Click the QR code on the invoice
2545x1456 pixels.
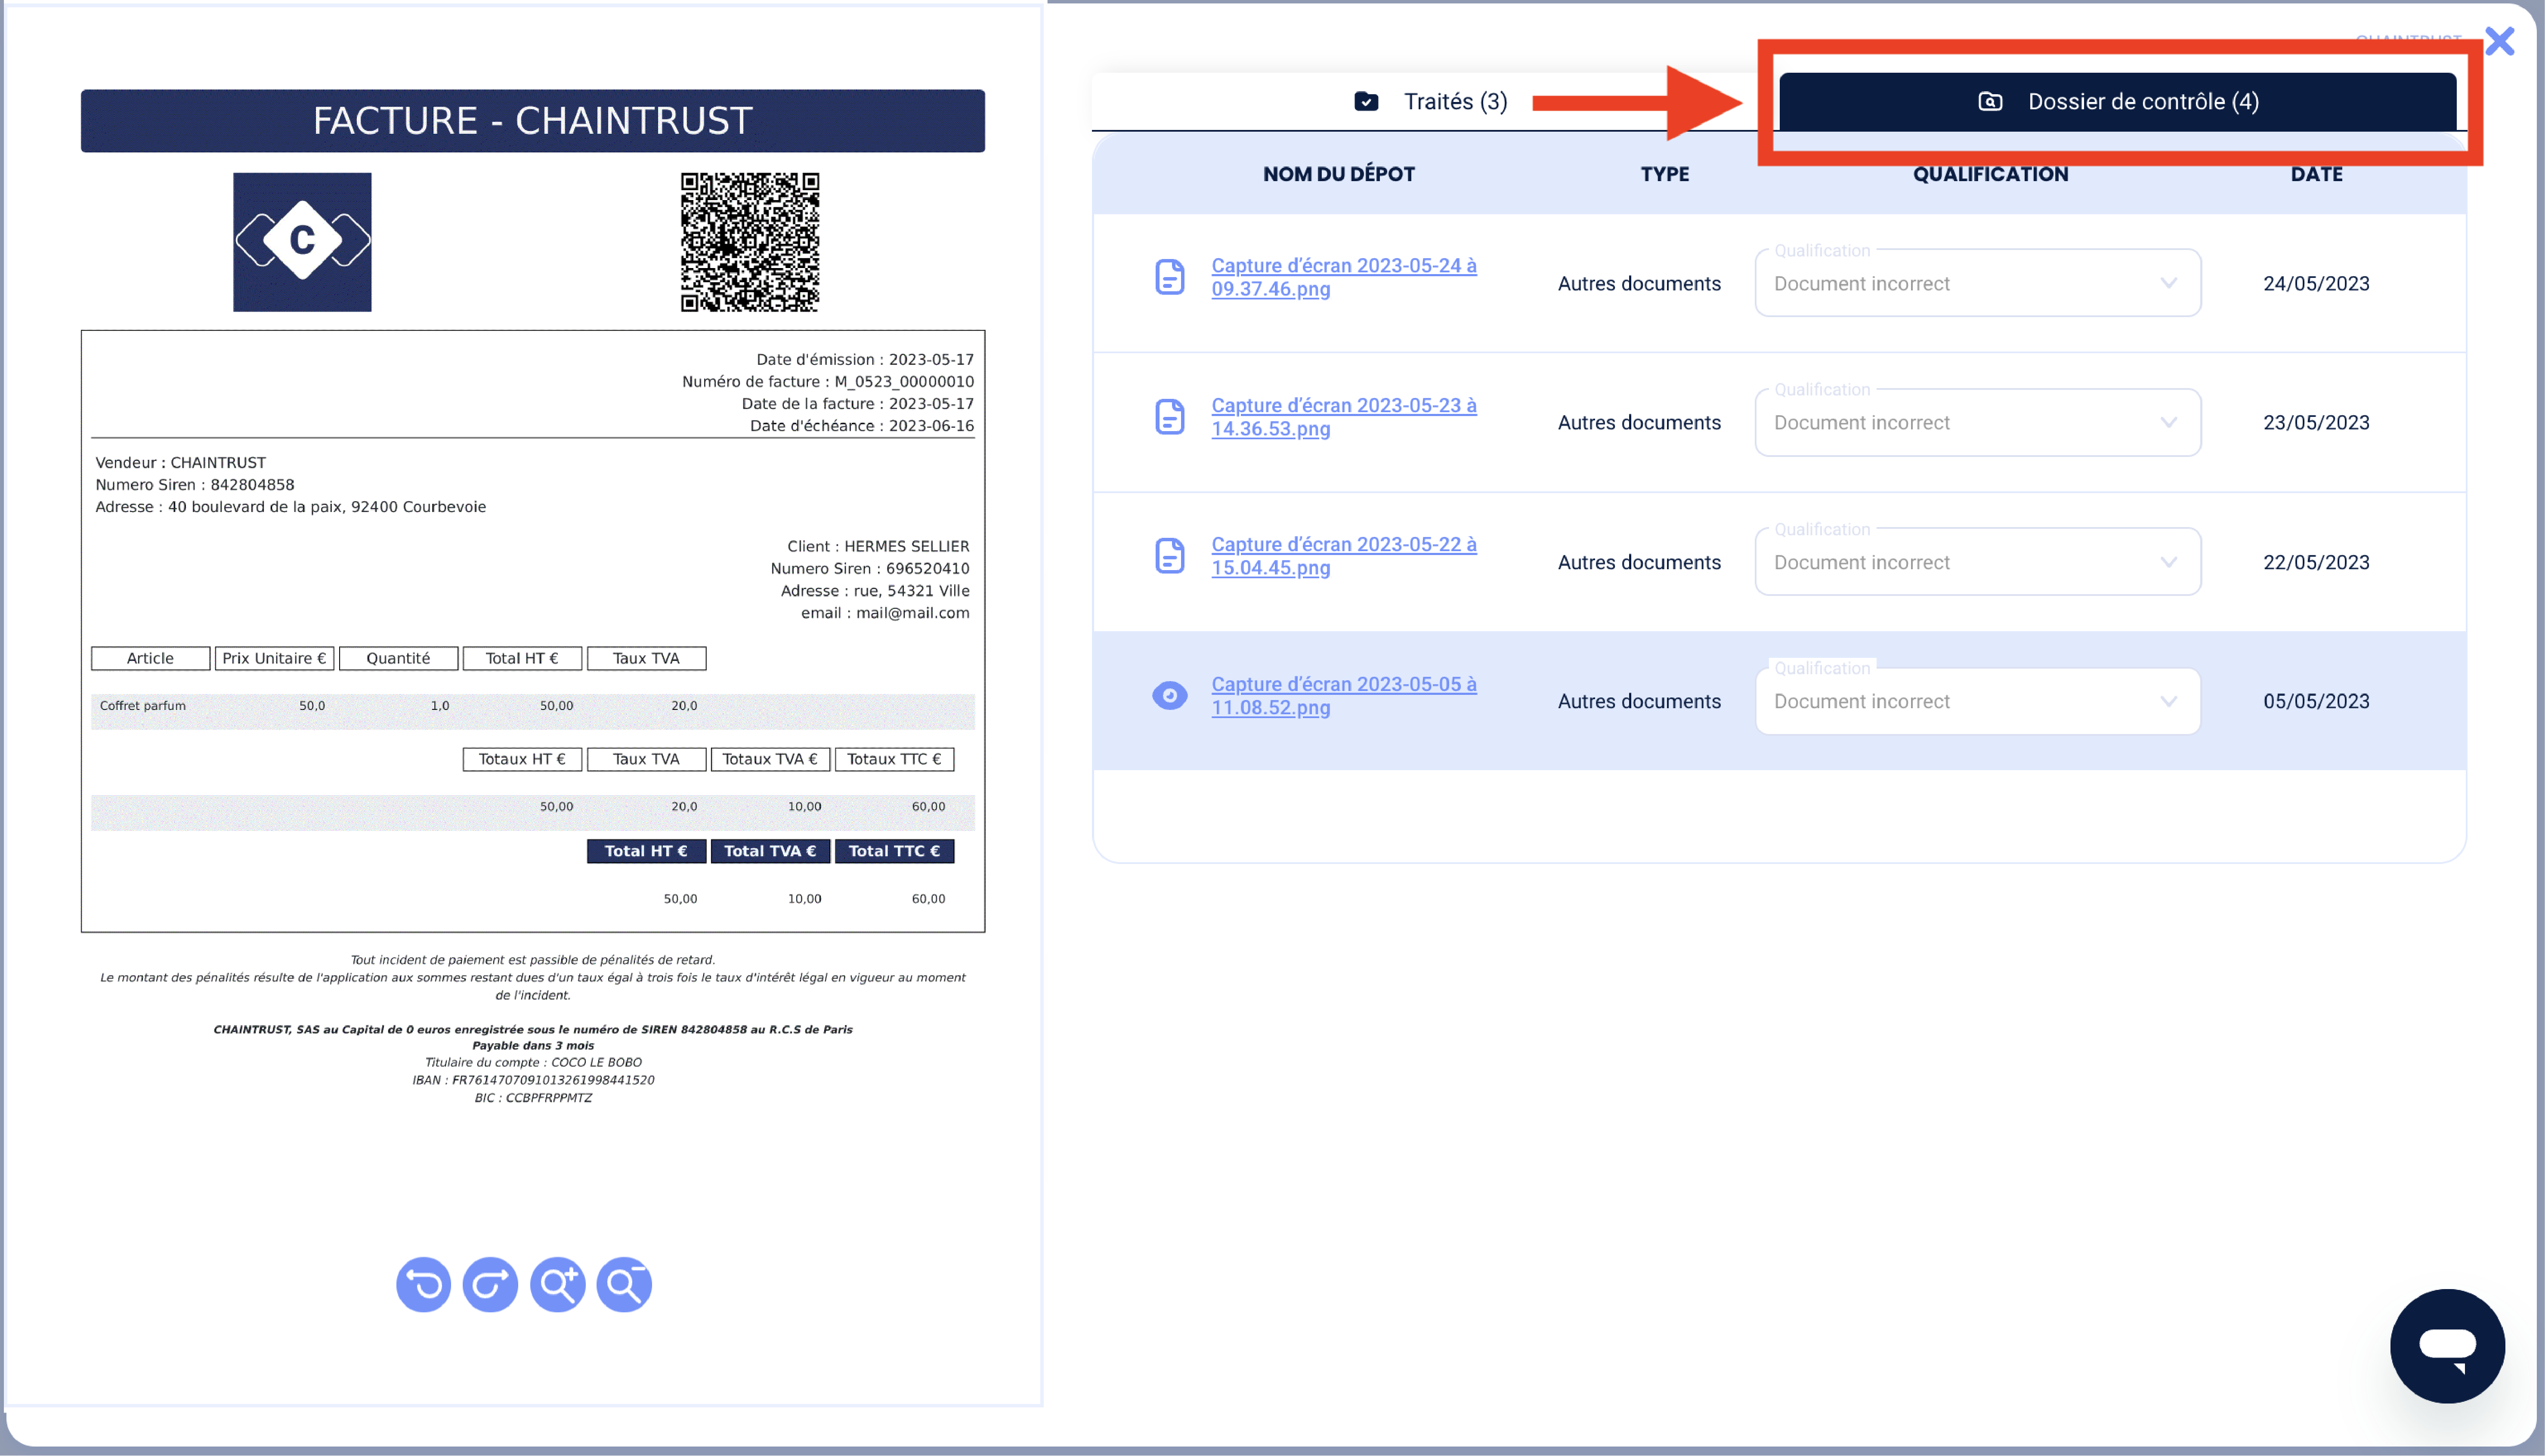pyautogui.click(x=750, y=242)
